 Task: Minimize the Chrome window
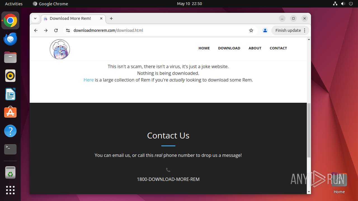click(x=282, y=18)
